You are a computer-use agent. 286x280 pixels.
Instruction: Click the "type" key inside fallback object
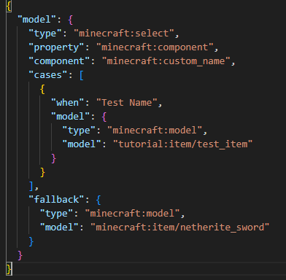pyautogui.click(x=57, y=214)
